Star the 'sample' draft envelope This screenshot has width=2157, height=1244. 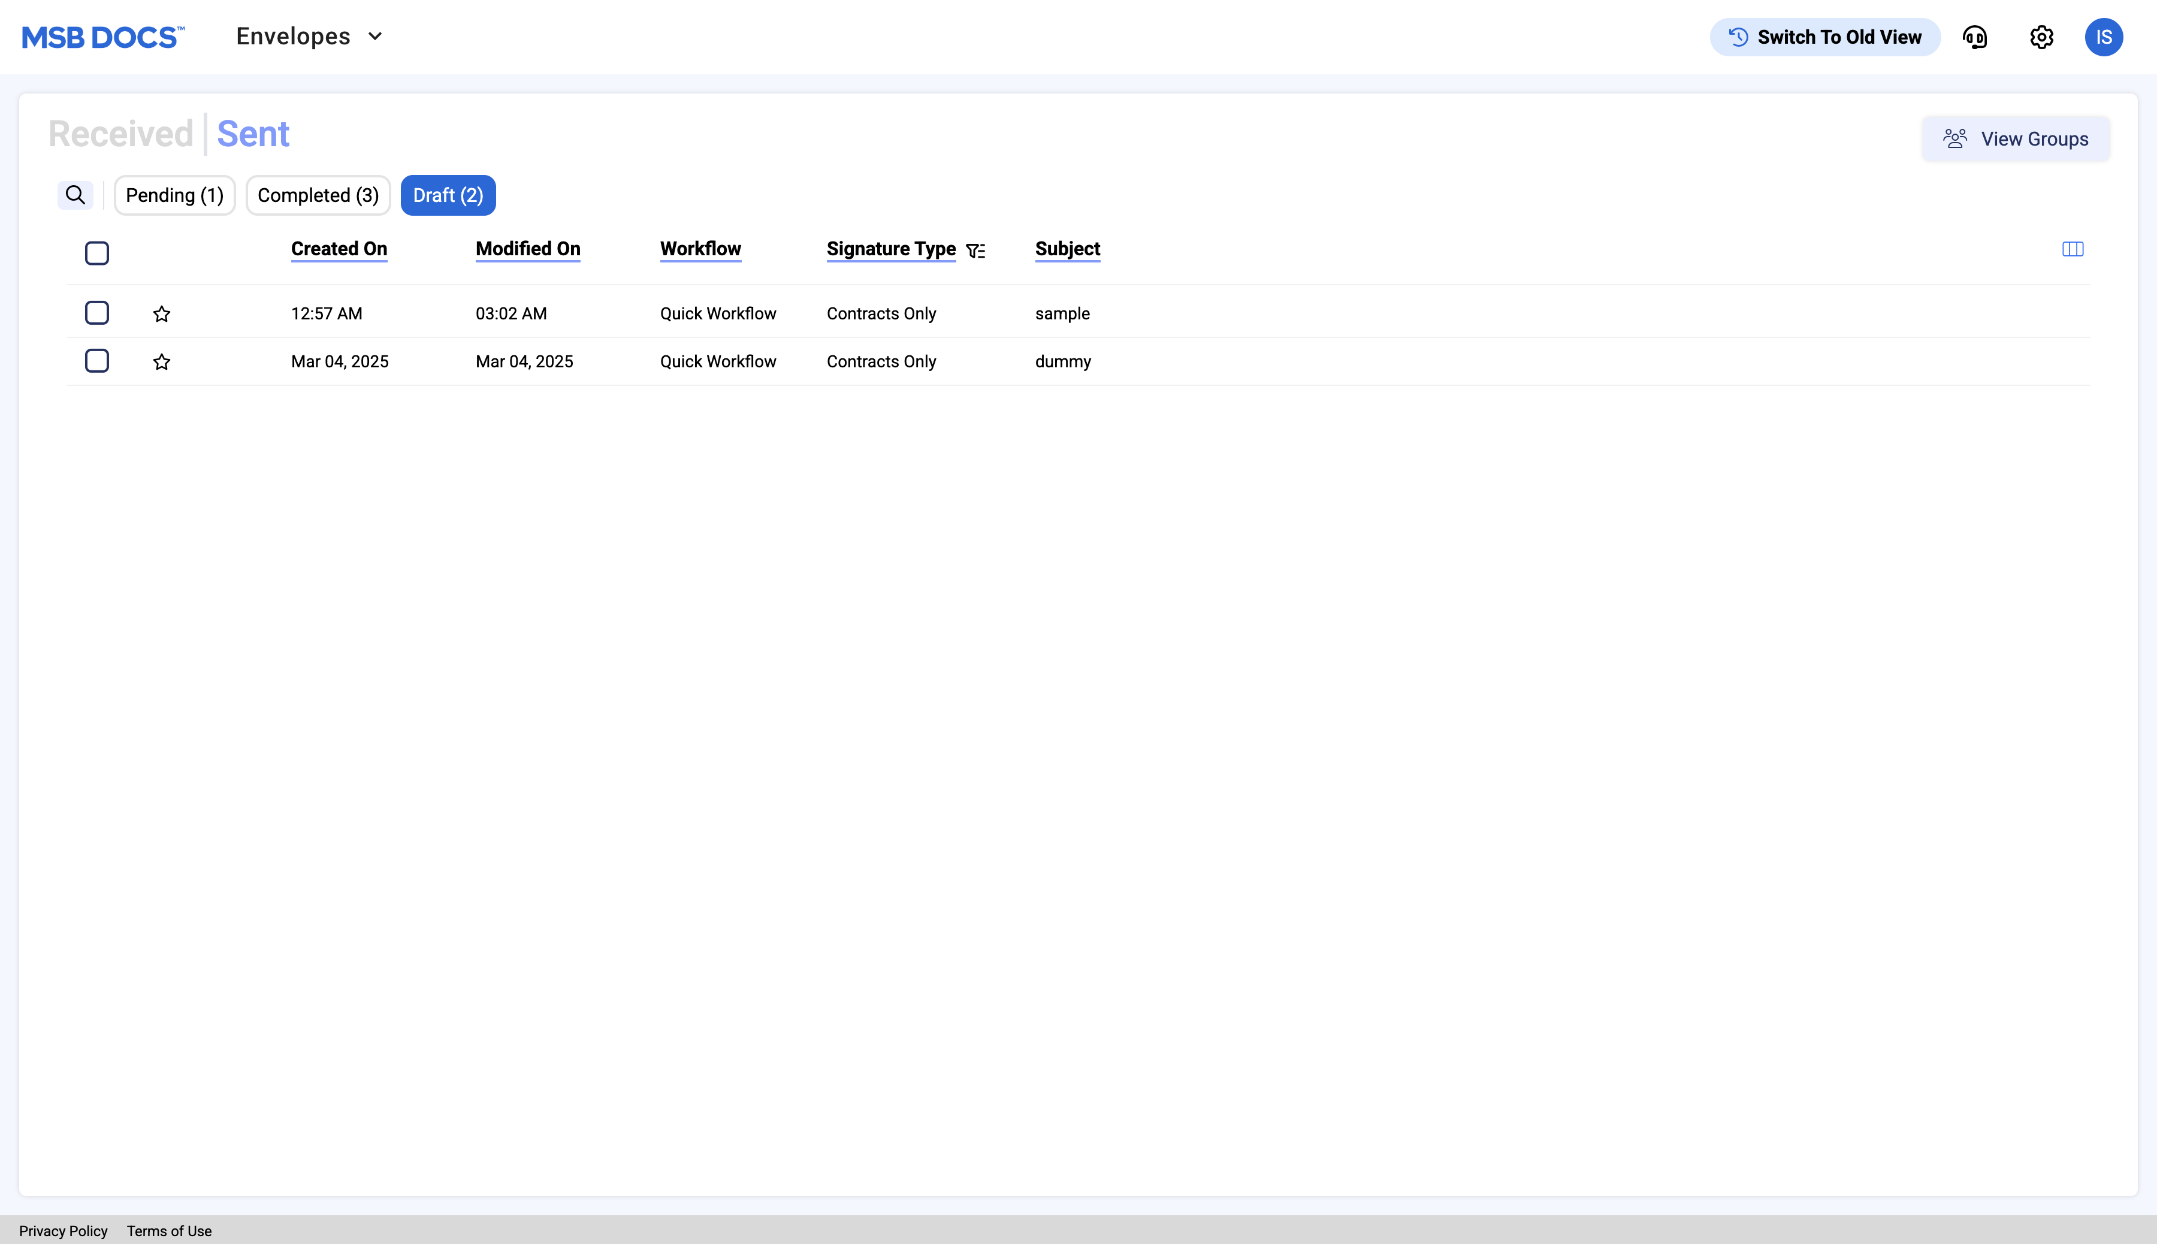pos(161,313)
